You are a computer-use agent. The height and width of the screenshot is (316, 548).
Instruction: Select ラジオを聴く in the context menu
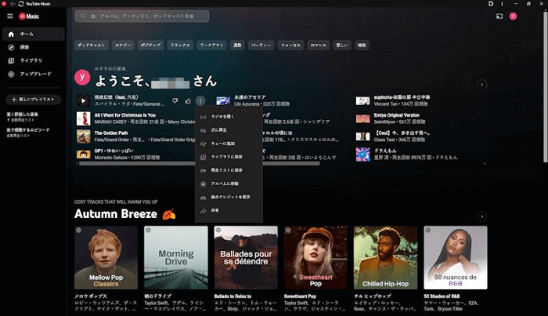(x=229, y=117)
